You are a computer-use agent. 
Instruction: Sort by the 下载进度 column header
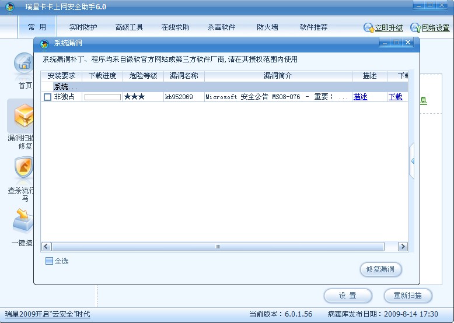point(103,76)
